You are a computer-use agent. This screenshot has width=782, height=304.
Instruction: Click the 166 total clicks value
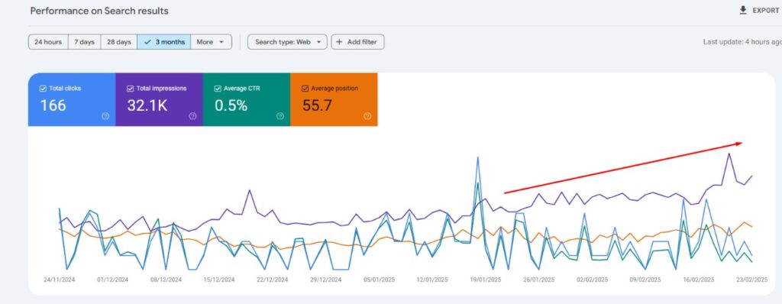pyautogui.click(x=53, y=105)
